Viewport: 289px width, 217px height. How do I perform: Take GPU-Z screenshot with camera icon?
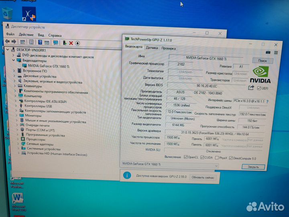268,52
